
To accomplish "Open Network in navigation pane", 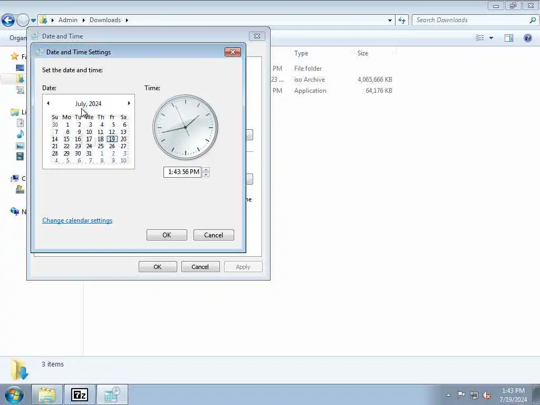I will pos(14,211).
